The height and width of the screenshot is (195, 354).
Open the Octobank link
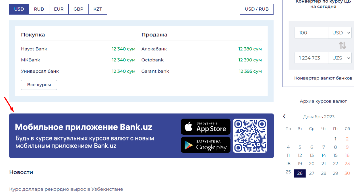[x=152, y=60]
